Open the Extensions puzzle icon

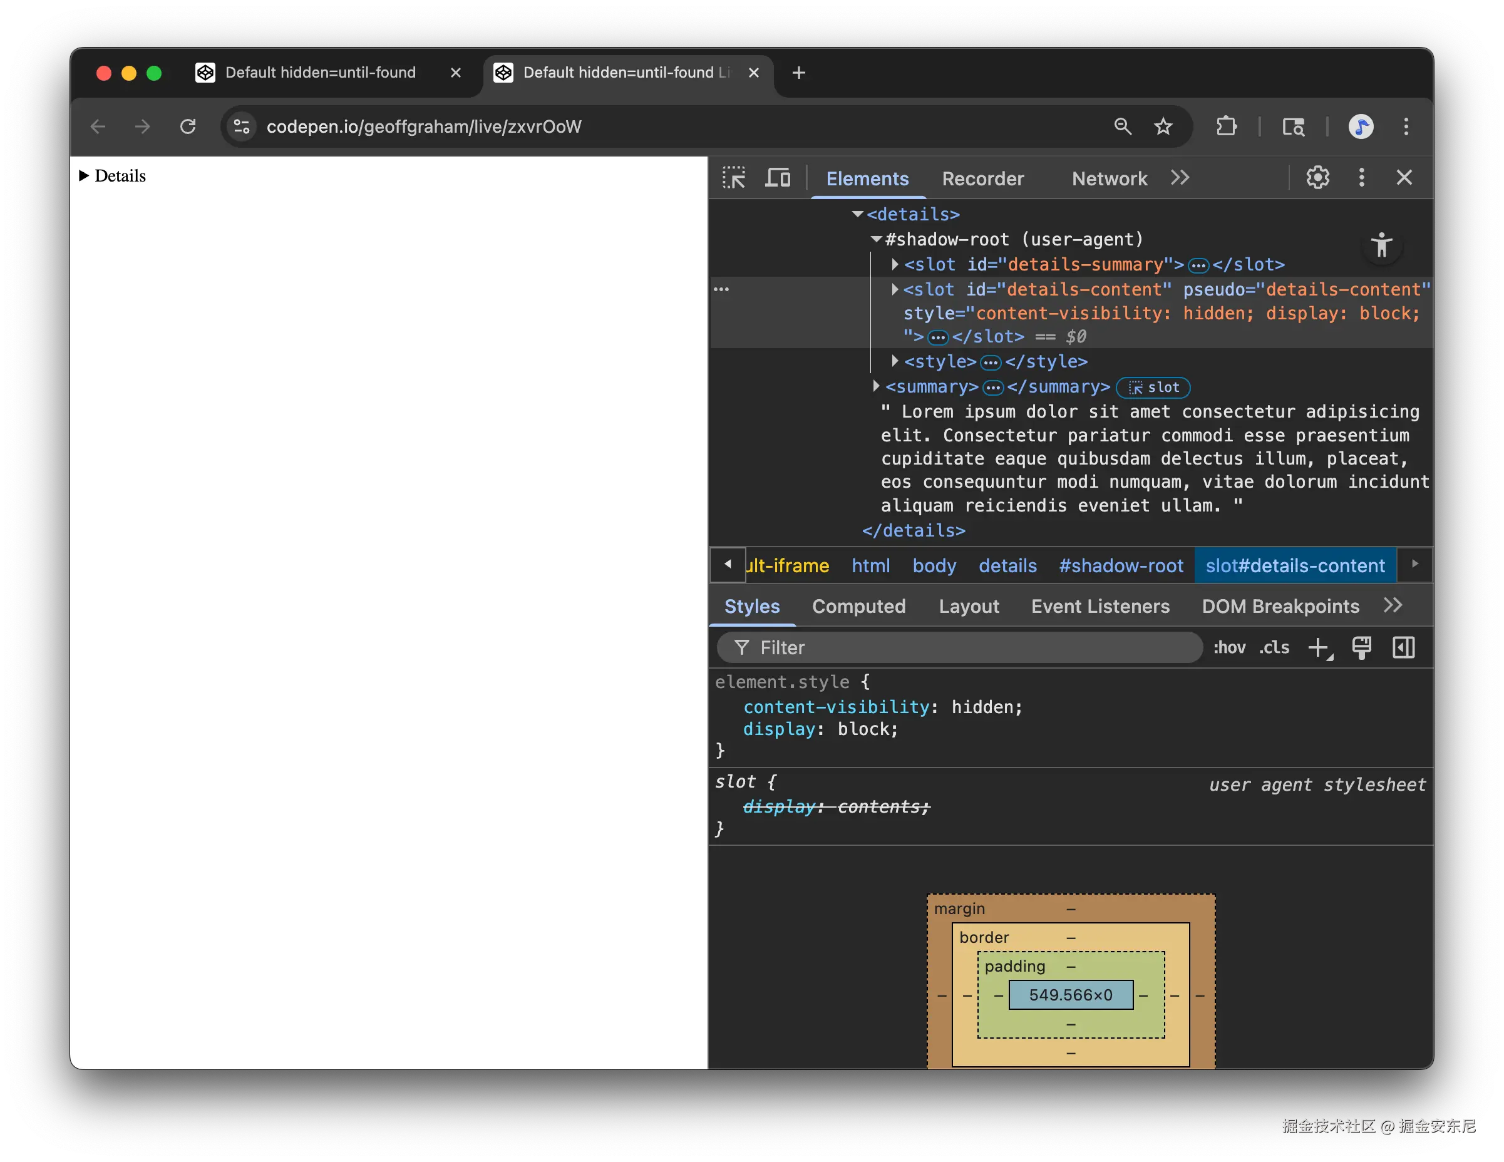(x=1226, y=126)
